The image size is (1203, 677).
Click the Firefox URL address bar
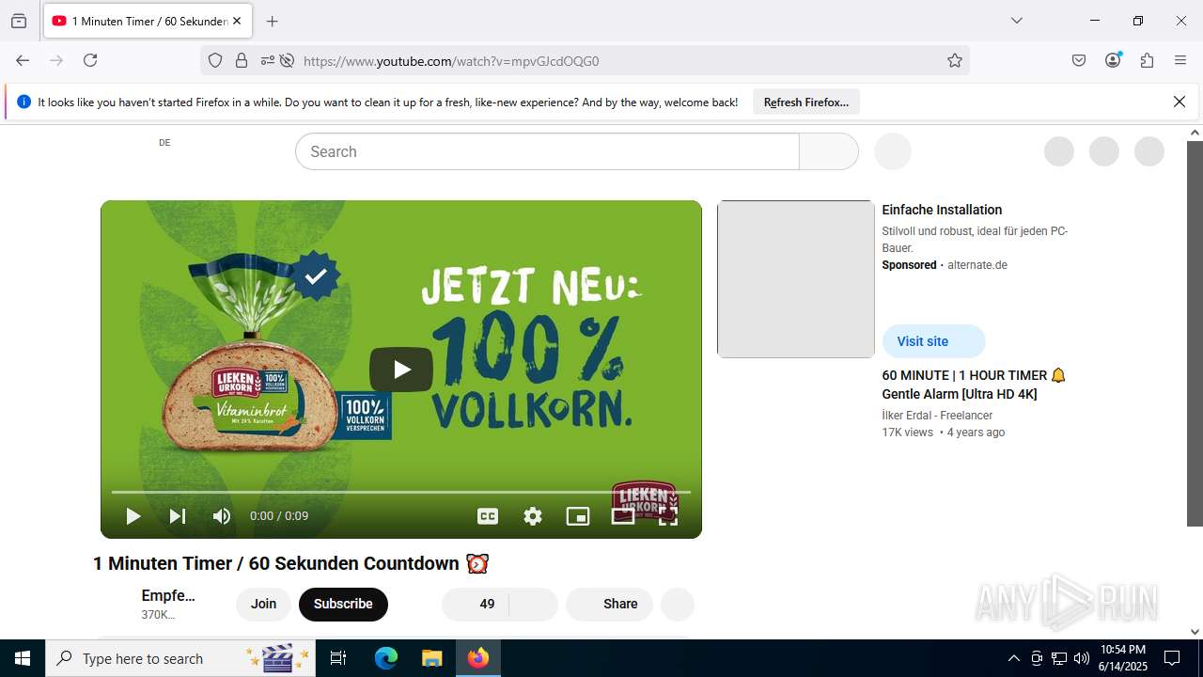tap(620, 61)
